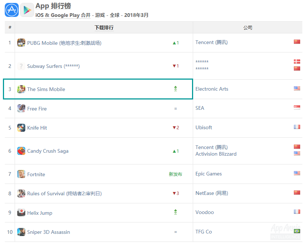Open the Rules of Survival link
Image resolution: width=306 pixels, height=243 pixels.
click(x=64, y=193)
